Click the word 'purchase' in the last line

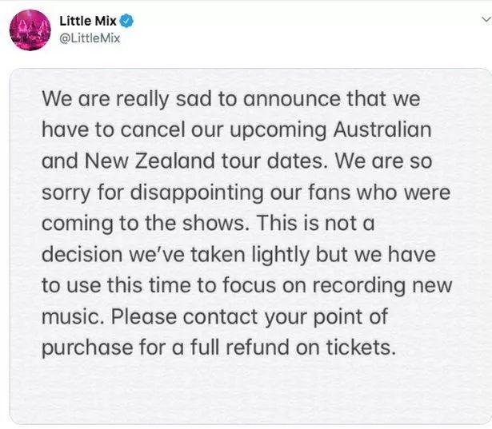[87, 348]
